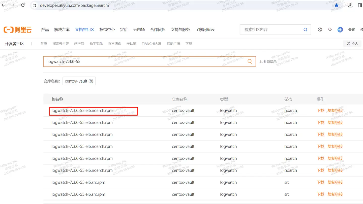Screen dimensions: 363x204
Task: Click the 阿里云 logo
Action: point(18,29)
